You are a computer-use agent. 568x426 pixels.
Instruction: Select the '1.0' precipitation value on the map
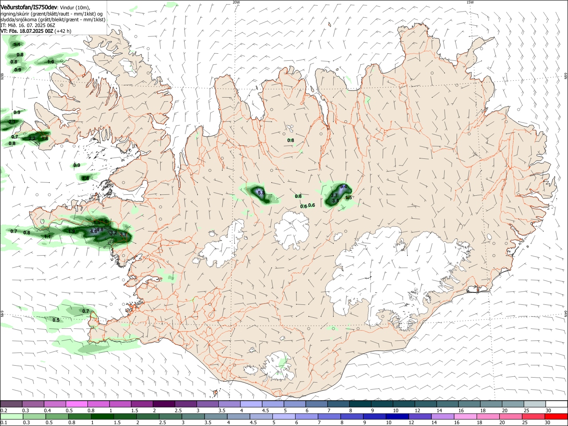click(x=51, y=62)
